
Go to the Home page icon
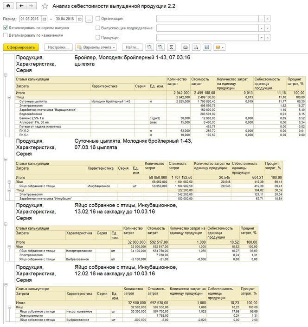[8, 6]
